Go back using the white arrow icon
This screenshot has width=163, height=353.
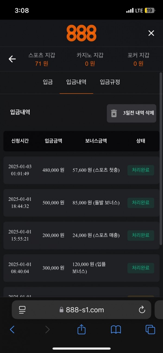coord(12,59)
